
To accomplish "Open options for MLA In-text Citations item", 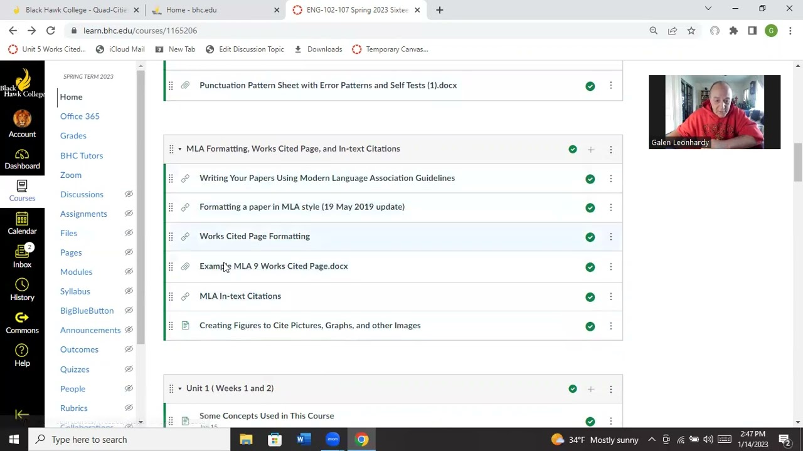I will tap(610, 297).
